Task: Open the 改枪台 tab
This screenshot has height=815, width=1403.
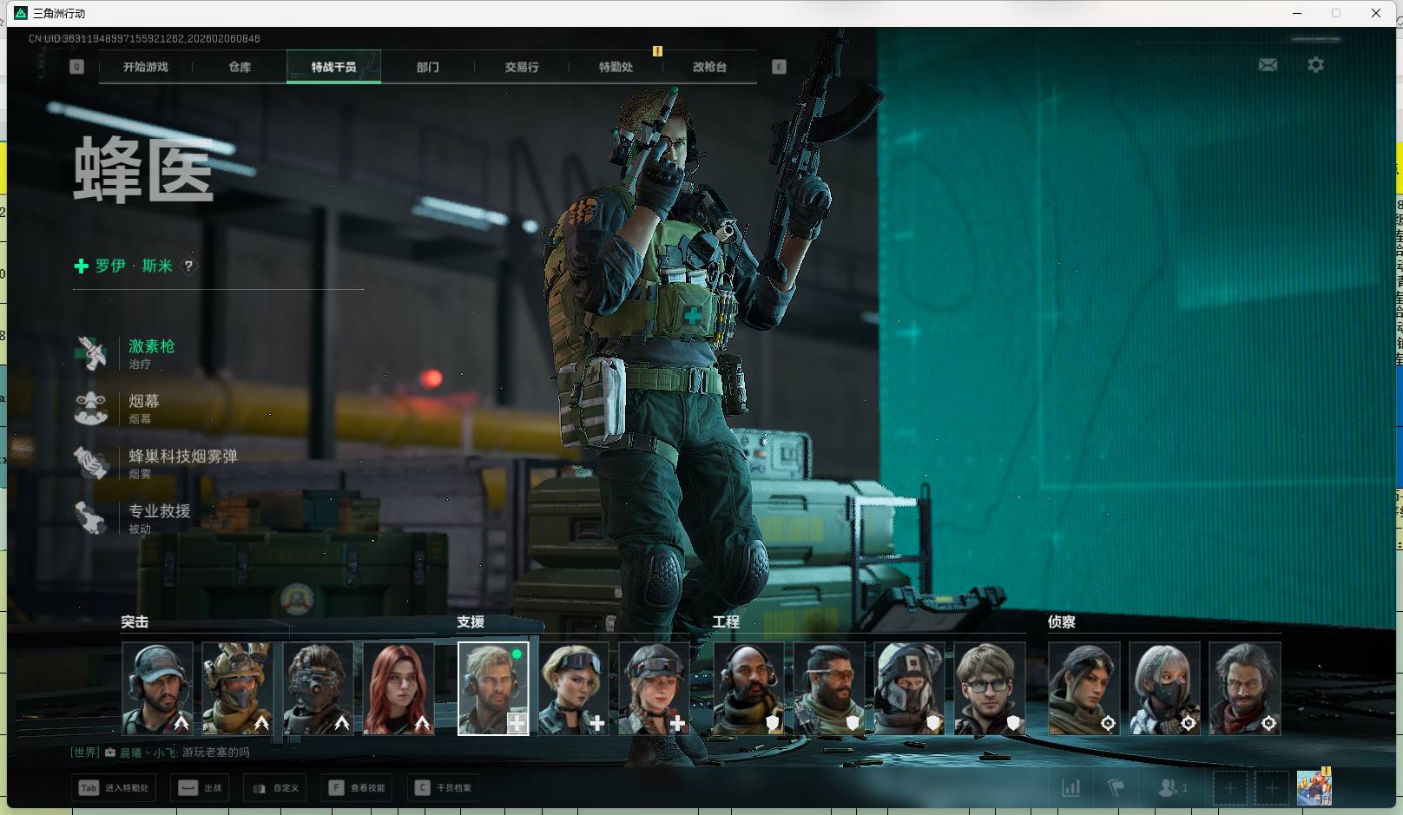Action: pyautogui.click(x=709, y=67)
